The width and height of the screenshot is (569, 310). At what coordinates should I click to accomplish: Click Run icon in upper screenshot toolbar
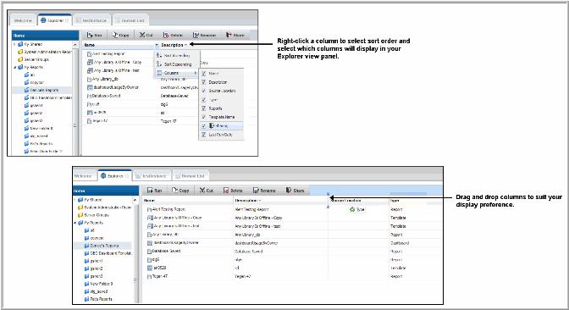point(90,35)
